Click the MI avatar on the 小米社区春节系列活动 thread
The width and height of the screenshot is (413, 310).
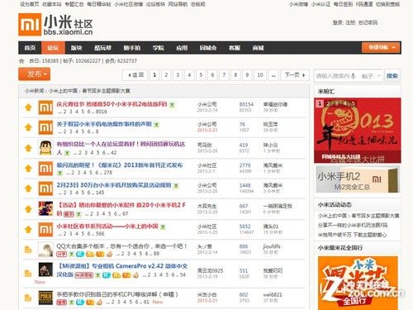point(45,229)
